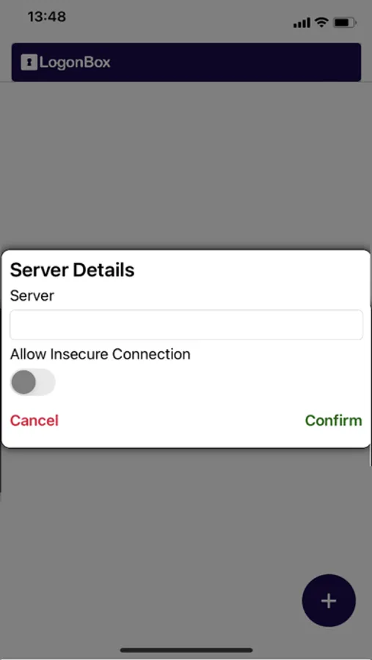This screenshot has width=372, height=660.
Task: Focus the Server text field
Action: [x=186, y=325]
